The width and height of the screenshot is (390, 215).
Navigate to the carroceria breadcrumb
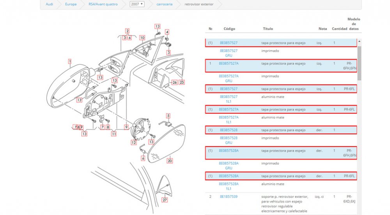tap(165, 4)
